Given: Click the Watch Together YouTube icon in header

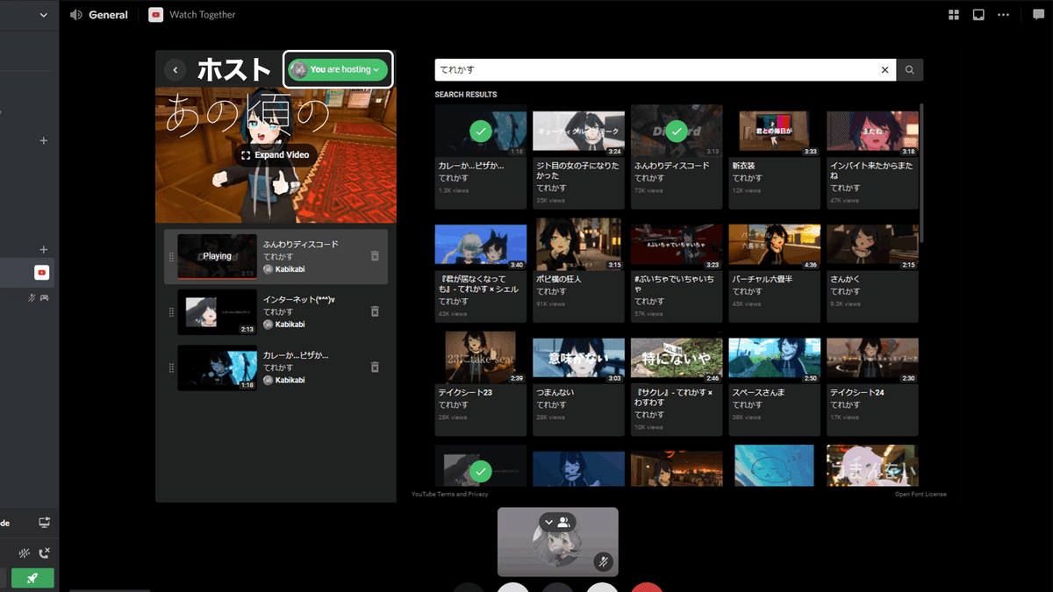Looking at the screenshot, I should (155, 15).
